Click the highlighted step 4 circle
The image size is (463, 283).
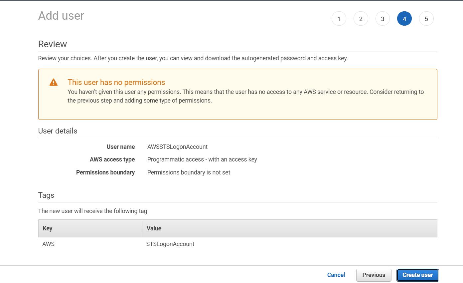(x=404, y=19)
